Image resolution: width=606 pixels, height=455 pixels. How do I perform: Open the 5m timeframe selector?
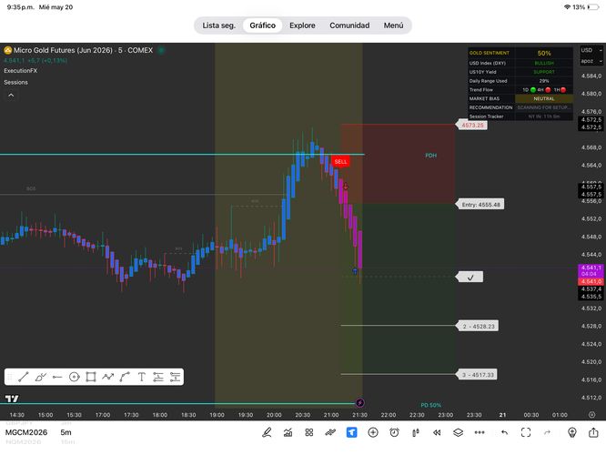[66, 432]
